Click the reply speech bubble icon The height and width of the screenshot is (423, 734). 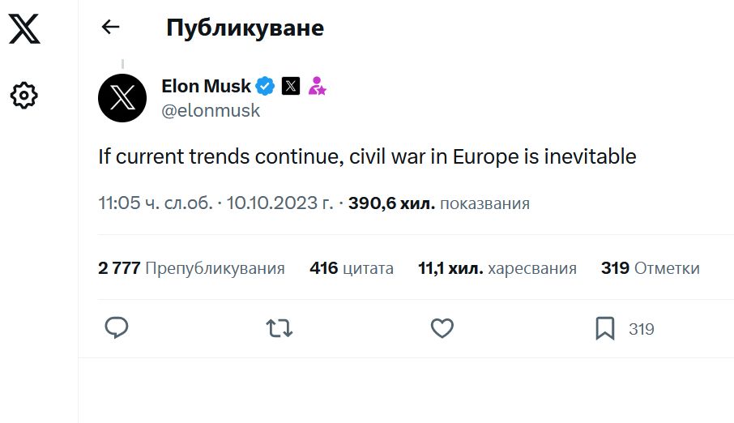(117, 328)
